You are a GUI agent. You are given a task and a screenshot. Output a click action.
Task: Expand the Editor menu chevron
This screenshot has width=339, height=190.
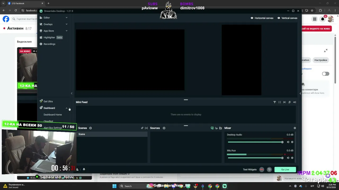[66, 18]
